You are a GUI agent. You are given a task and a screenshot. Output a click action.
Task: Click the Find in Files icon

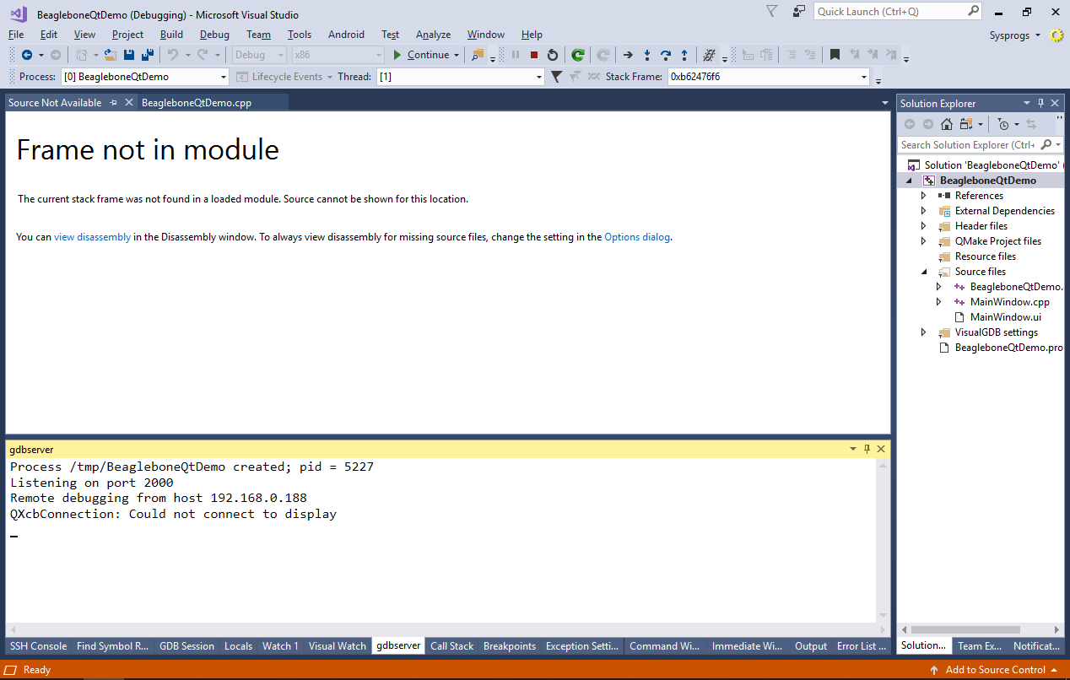(478, 55)
